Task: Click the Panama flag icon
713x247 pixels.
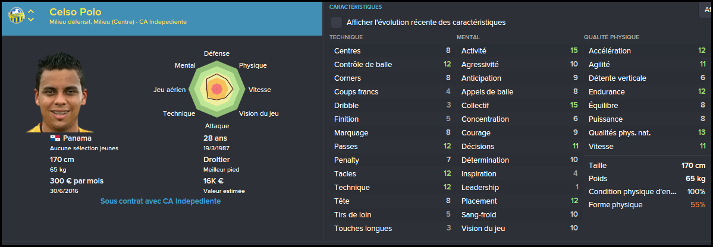Action: pos(55,138)
